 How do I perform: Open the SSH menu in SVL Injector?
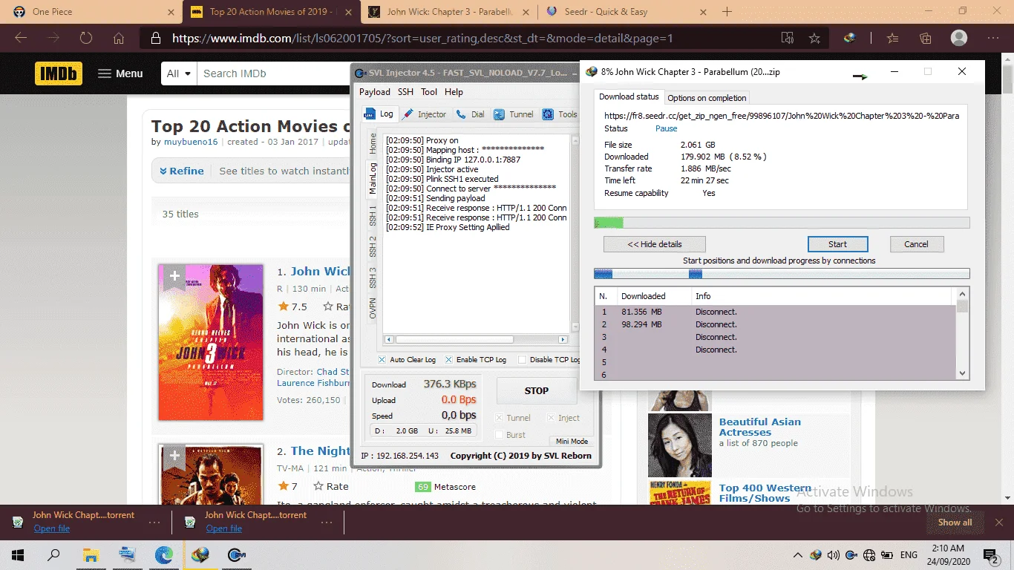(x=405, y=92)
